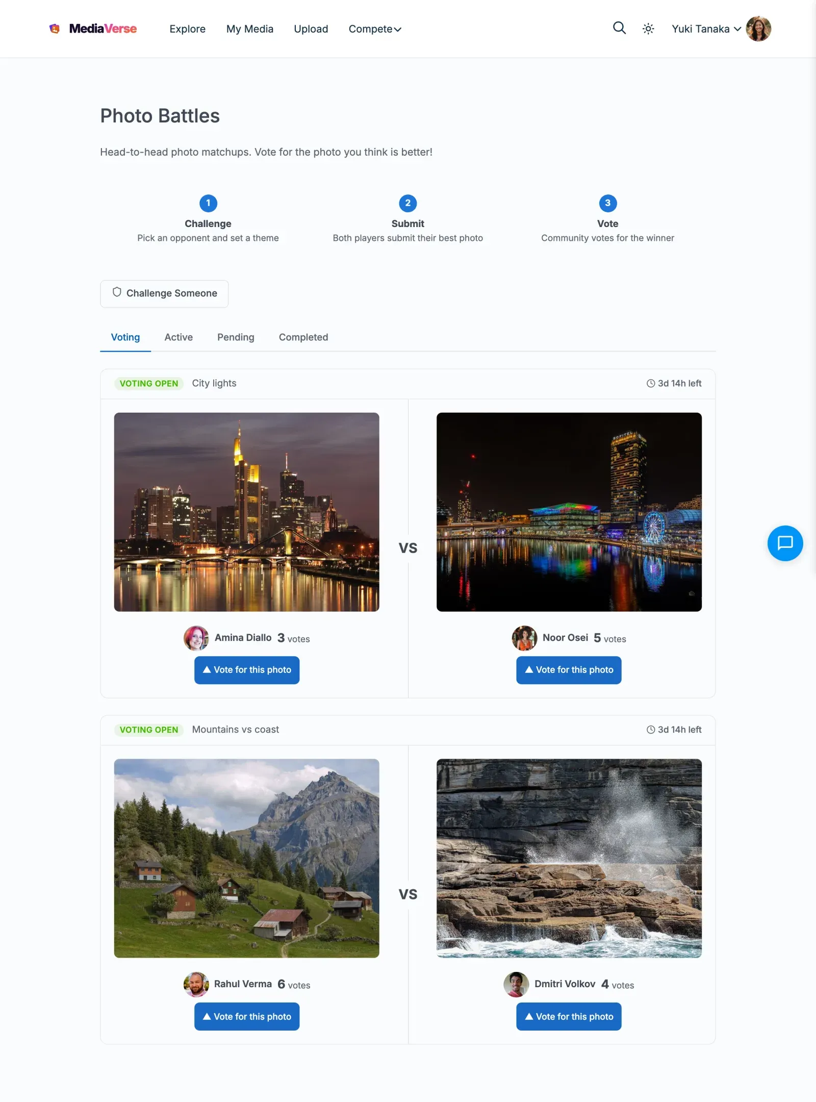Go to Explore in the navbar

pyautogui.click(x=188, y=29)
